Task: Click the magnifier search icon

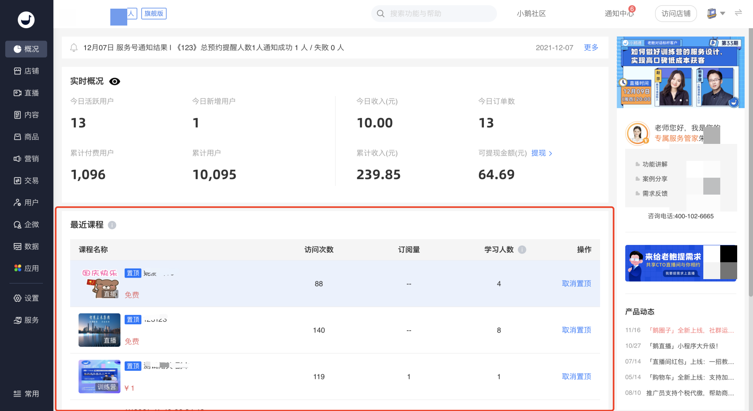Action: point(381,14)
